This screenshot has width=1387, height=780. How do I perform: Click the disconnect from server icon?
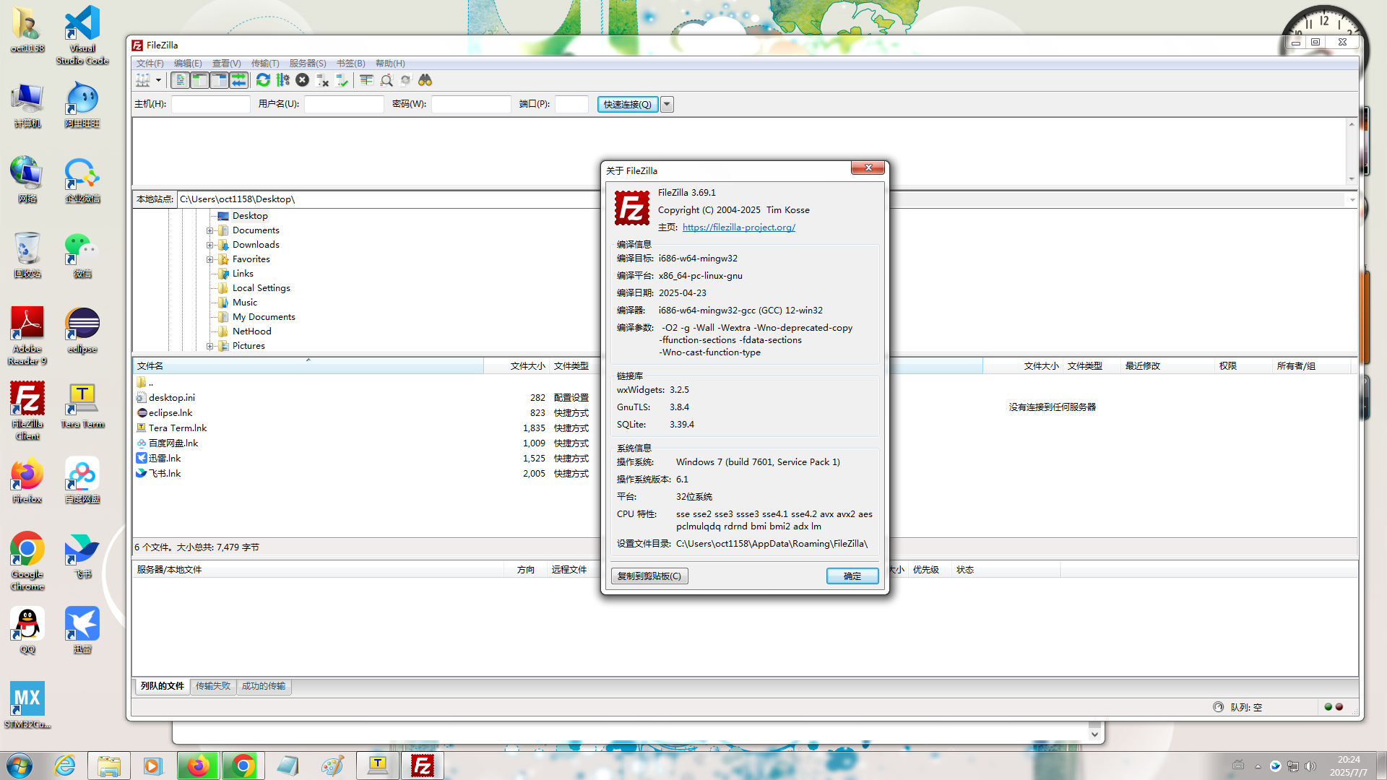point(322,80)
